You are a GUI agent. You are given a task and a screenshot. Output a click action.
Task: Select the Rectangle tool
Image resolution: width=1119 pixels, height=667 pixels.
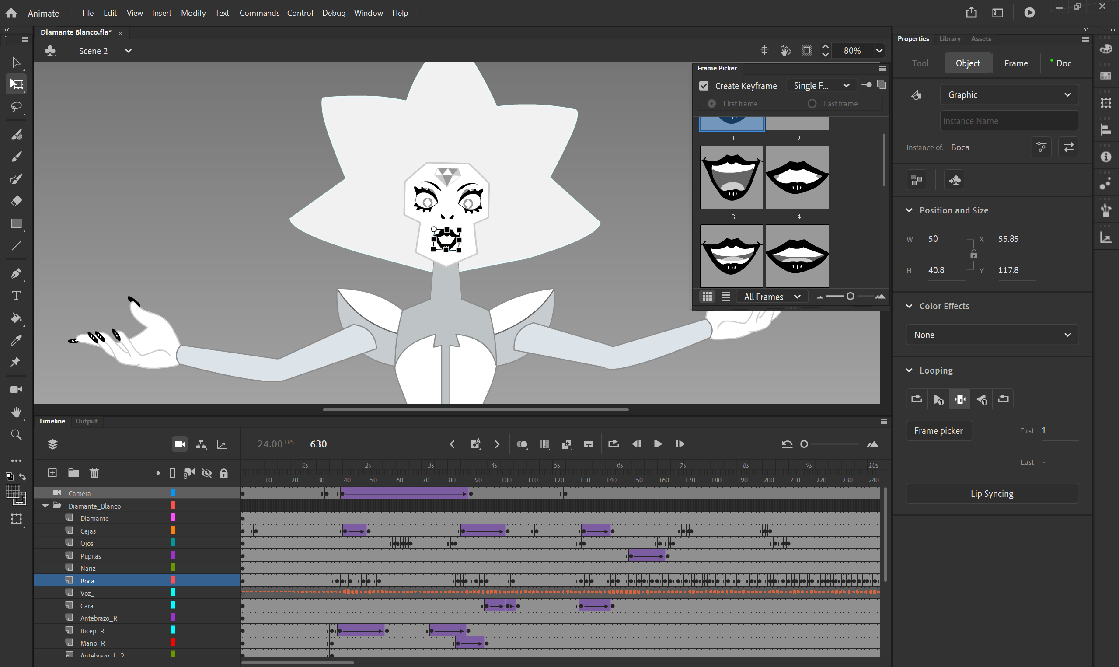coord(16,223)
